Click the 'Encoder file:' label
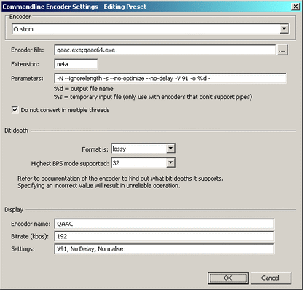The image size is (303, 290). pyautogui.click(x=28, y=50)
